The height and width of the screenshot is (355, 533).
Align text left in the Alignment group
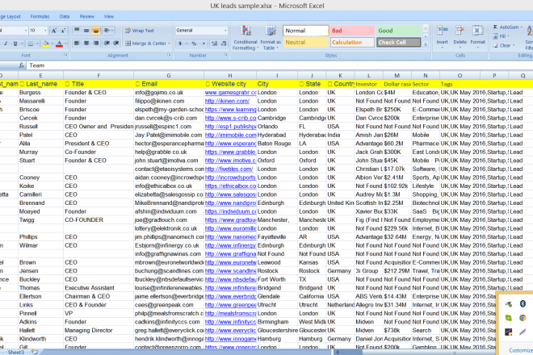click(77, 43)
